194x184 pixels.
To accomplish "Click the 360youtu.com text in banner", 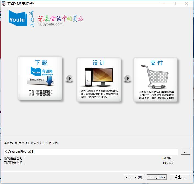I will point(50,24).
